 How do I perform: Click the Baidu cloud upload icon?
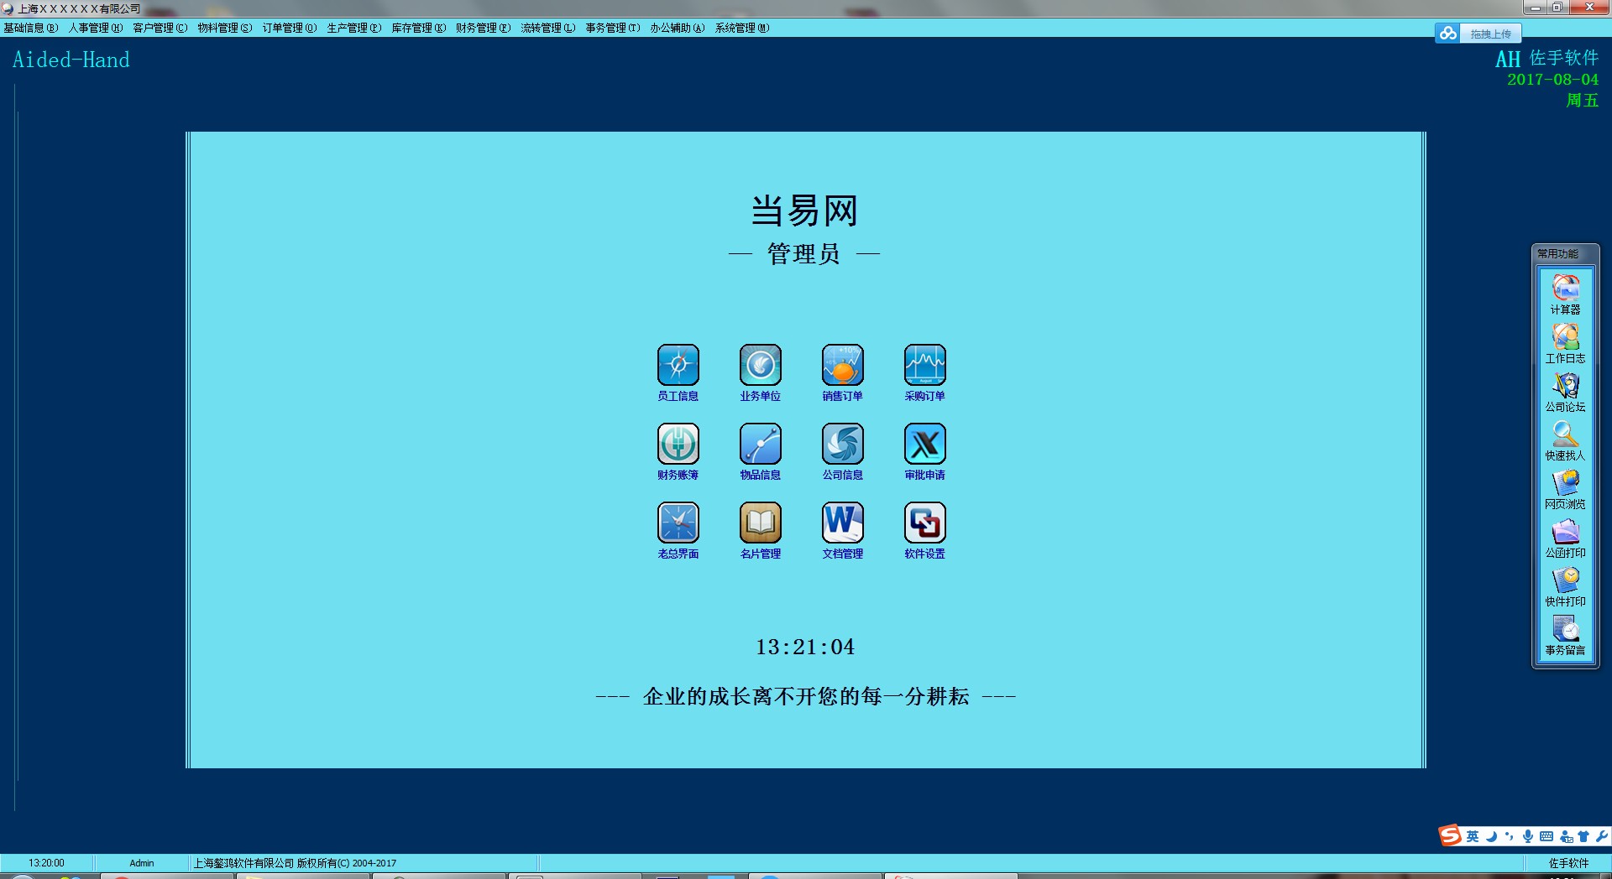1447,34
